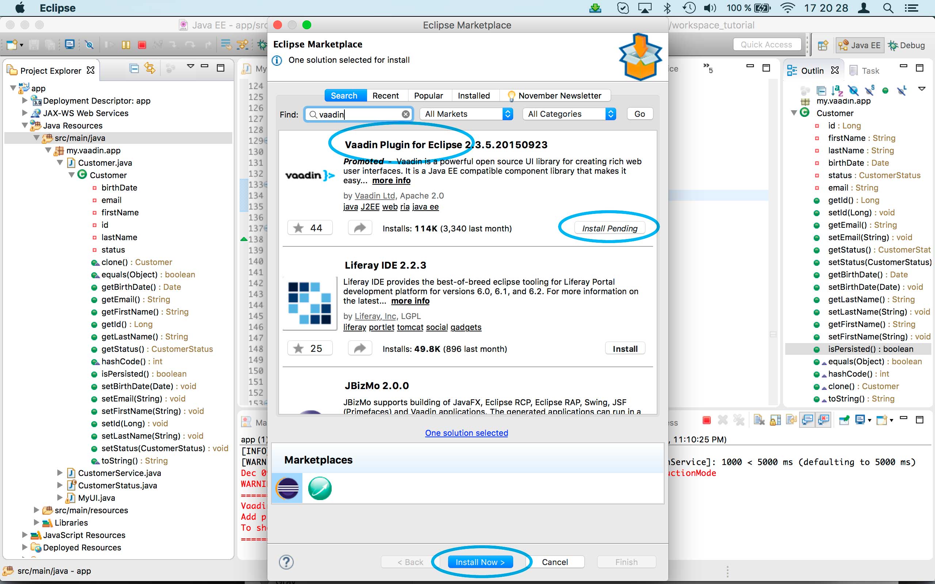Click the red Terminate icon in main toolbar
935x584 pixels.
(x=142, y=45)
